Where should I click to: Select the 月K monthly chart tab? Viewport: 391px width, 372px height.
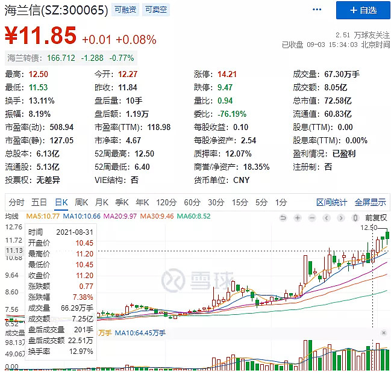click(x=102, y=202)
